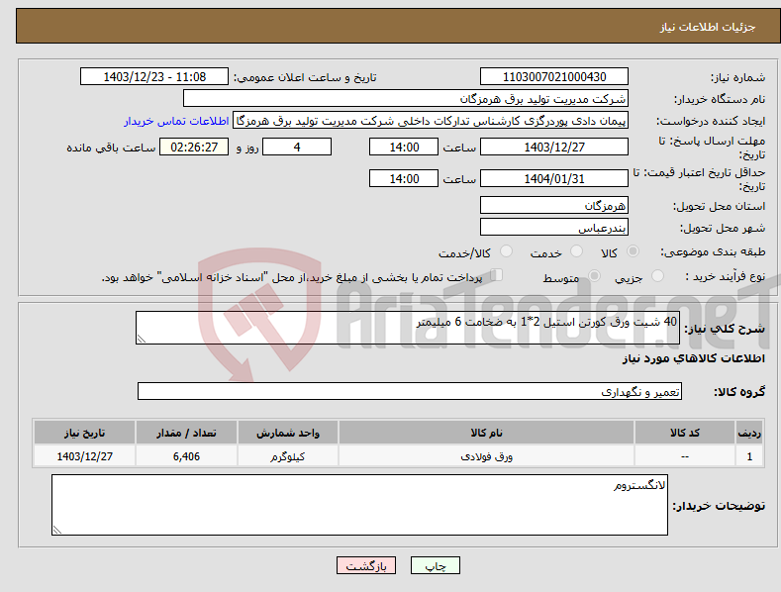Click the general need description textarea
The width and height of the screenshot is (781, 592).
point(408,328)
